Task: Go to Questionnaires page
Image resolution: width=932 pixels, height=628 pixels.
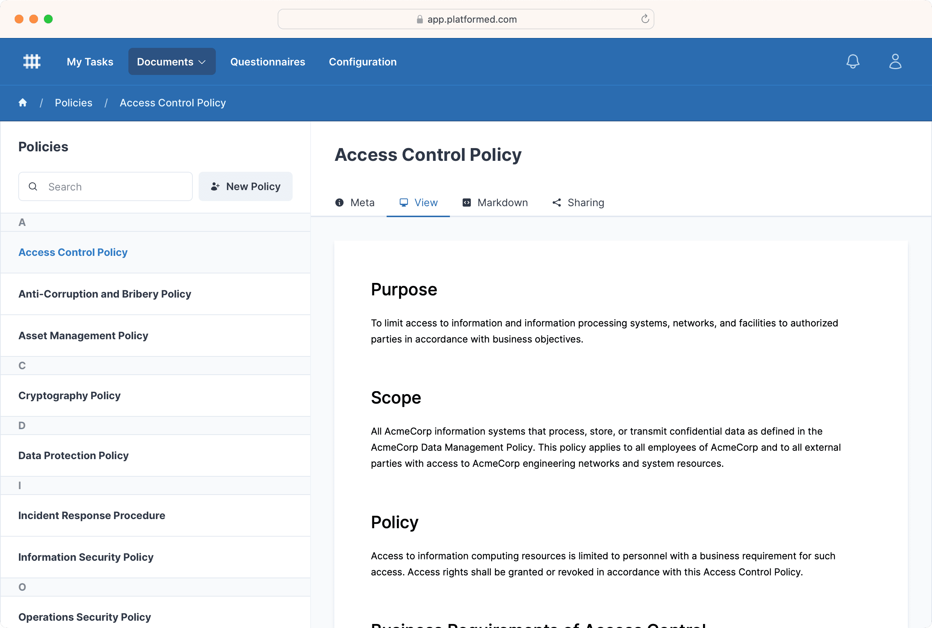Action: click(267, 62)
